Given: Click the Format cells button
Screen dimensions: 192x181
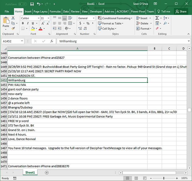Looking at the screenshot, I should pos(144,29).
